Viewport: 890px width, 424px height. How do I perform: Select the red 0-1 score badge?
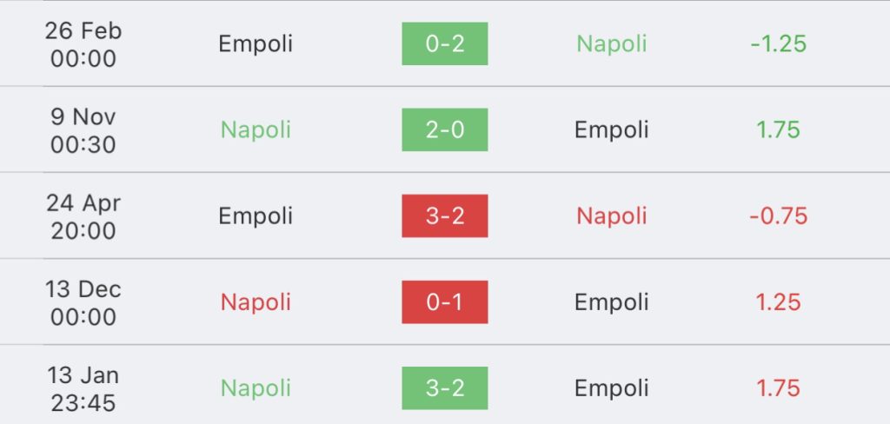[x=444, y=302]
